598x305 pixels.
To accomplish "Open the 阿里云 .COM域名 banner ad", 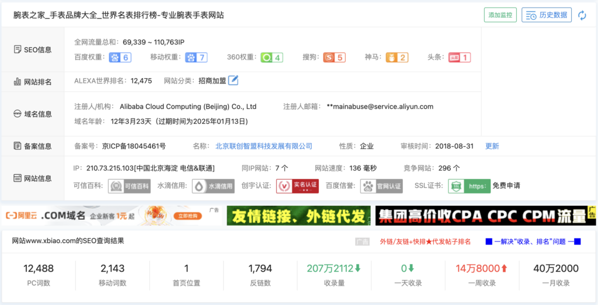I will [x=112, y=216].
